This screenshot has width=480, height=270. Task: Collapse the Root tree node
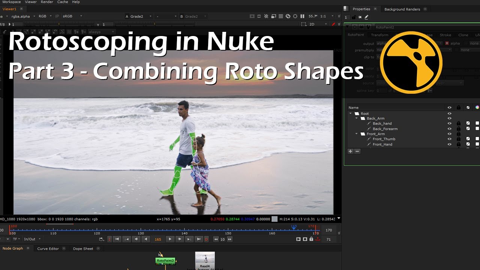351,113
